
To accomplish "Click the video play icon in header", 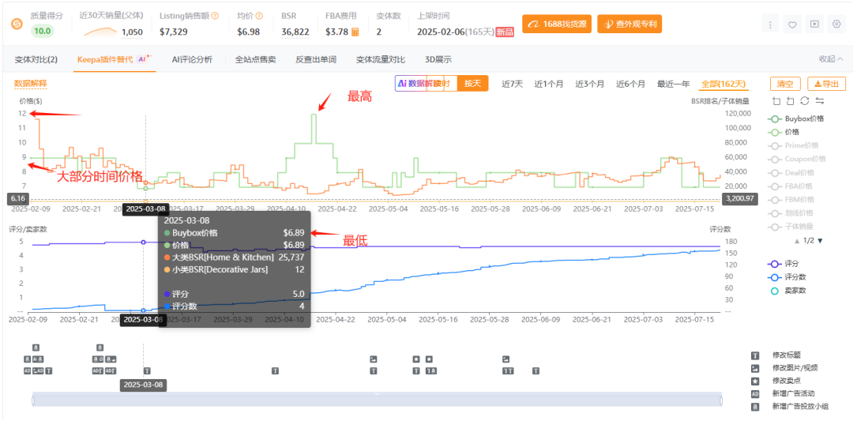I will (x=814, y=24).
